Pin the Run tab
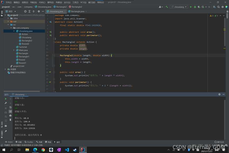 pyautogui.click(x=6, y=131)
